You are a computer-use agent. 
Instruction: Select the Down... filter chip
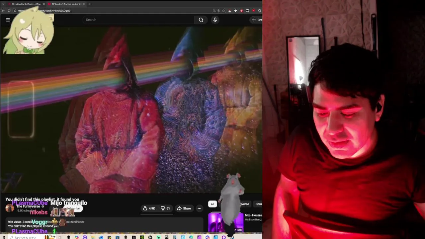pos(258,204)
